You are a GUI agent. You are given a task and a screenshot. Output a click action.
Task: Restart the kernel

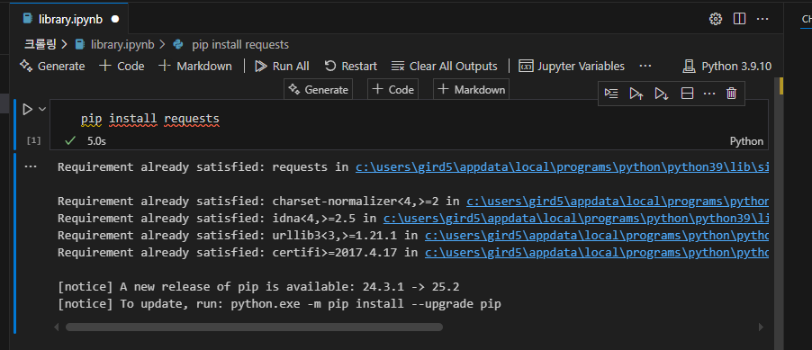(x=350, y=67)
